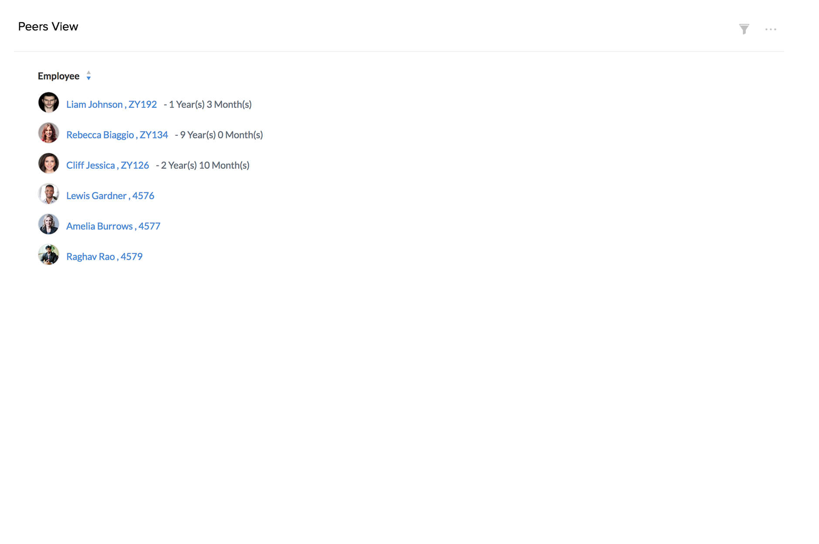Viewport: 819px width, 544px height.
Task: Open Rebecca Biaggio, ZY134 profile
Action: point(117,135)
